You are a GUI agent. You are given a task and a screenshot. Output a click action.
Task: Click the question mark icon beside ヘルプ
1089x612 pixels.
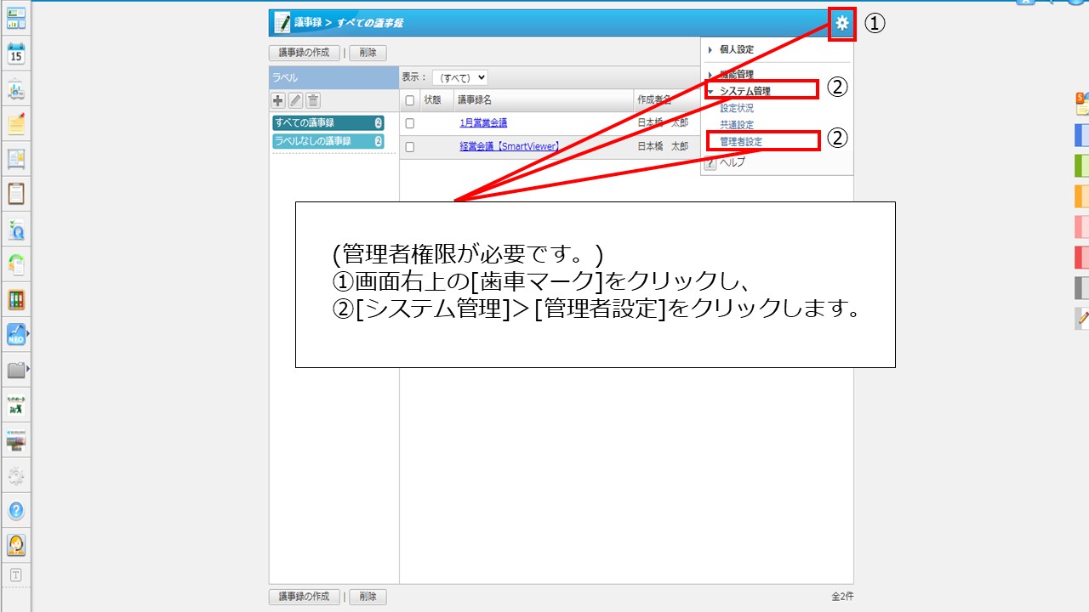click(x=711, y=161)
